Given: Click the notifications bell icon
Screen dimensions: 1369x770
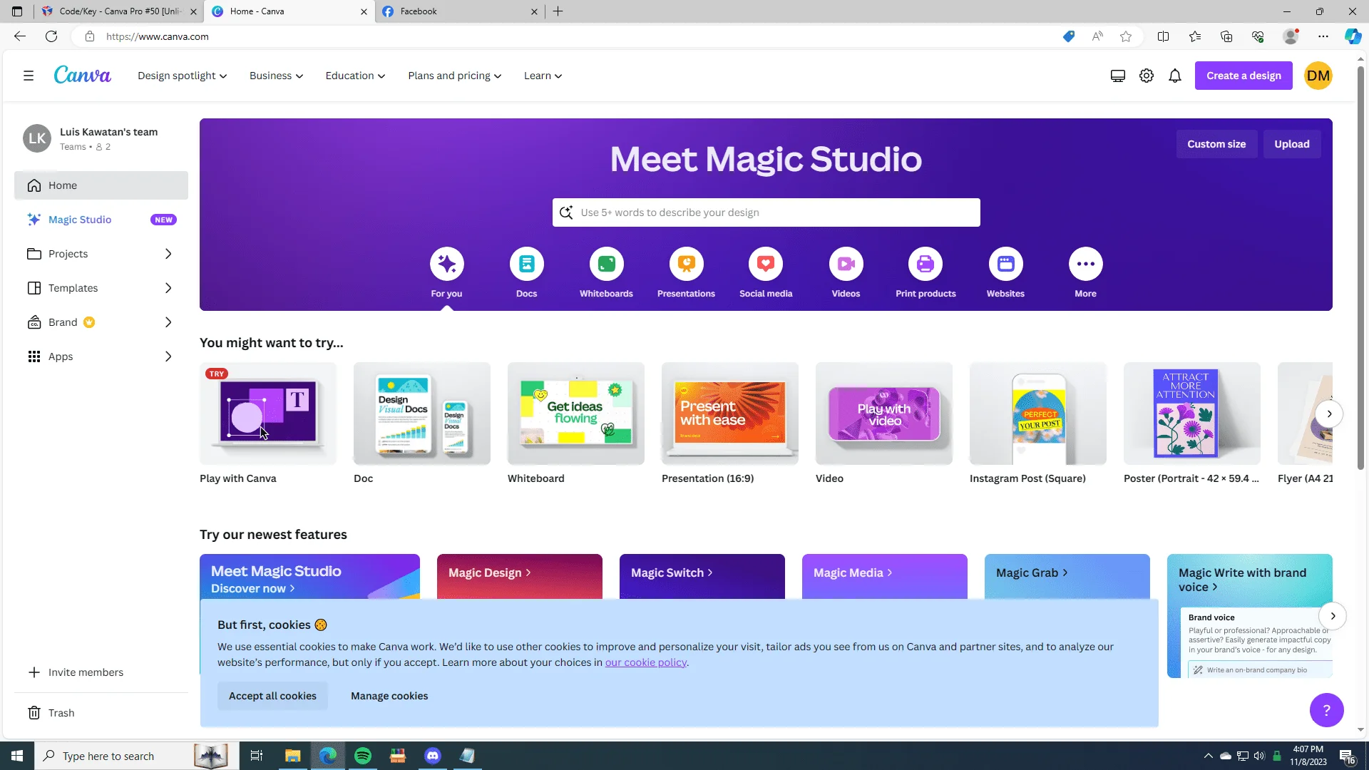Looking at the screenshot, I should tap(1175, 76).
